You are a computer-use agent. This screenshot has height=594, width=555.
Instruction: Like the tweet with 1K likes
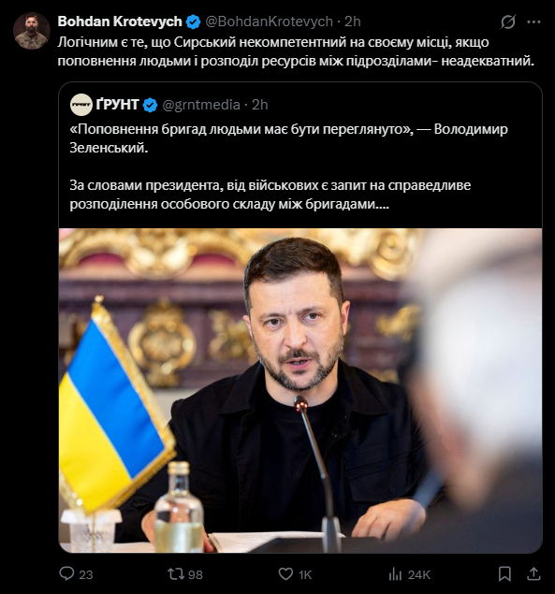pos(295,574)
